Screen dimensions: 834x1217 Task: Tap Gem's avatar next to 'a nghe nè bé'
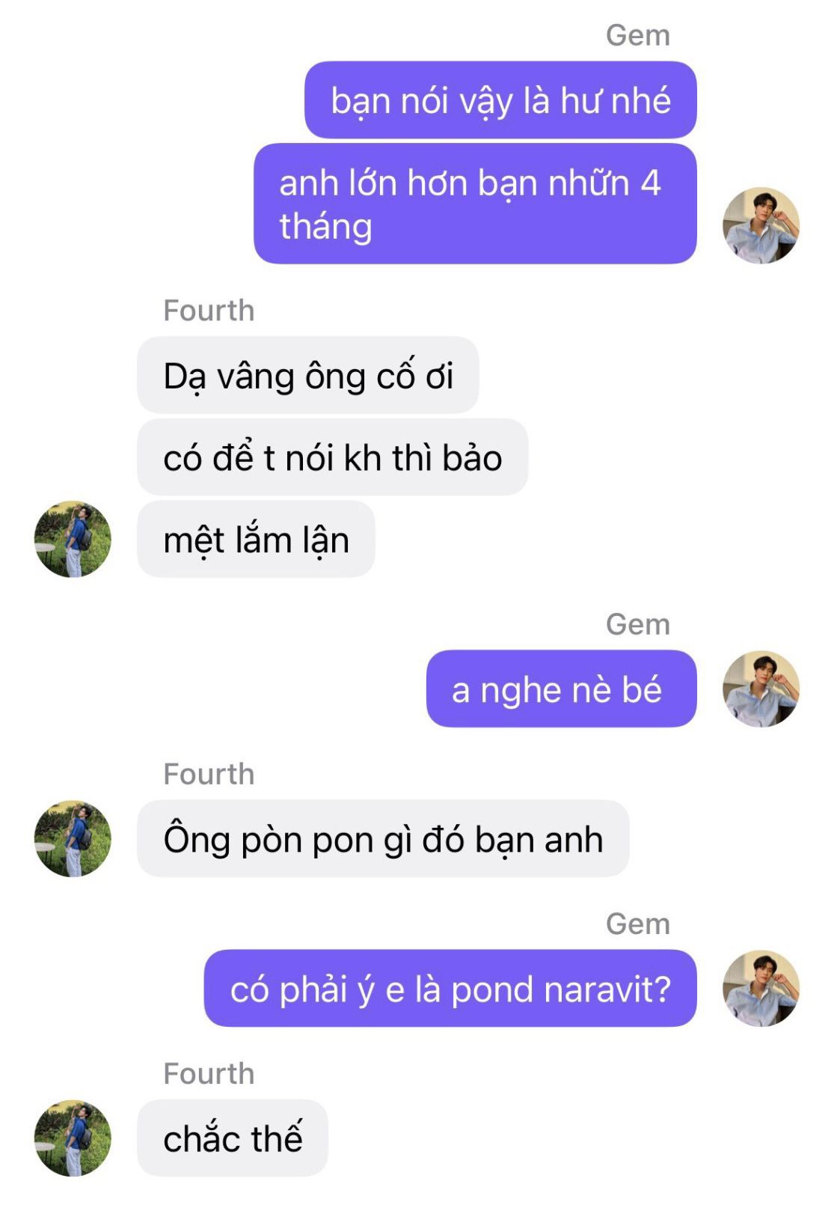(761, 689)
